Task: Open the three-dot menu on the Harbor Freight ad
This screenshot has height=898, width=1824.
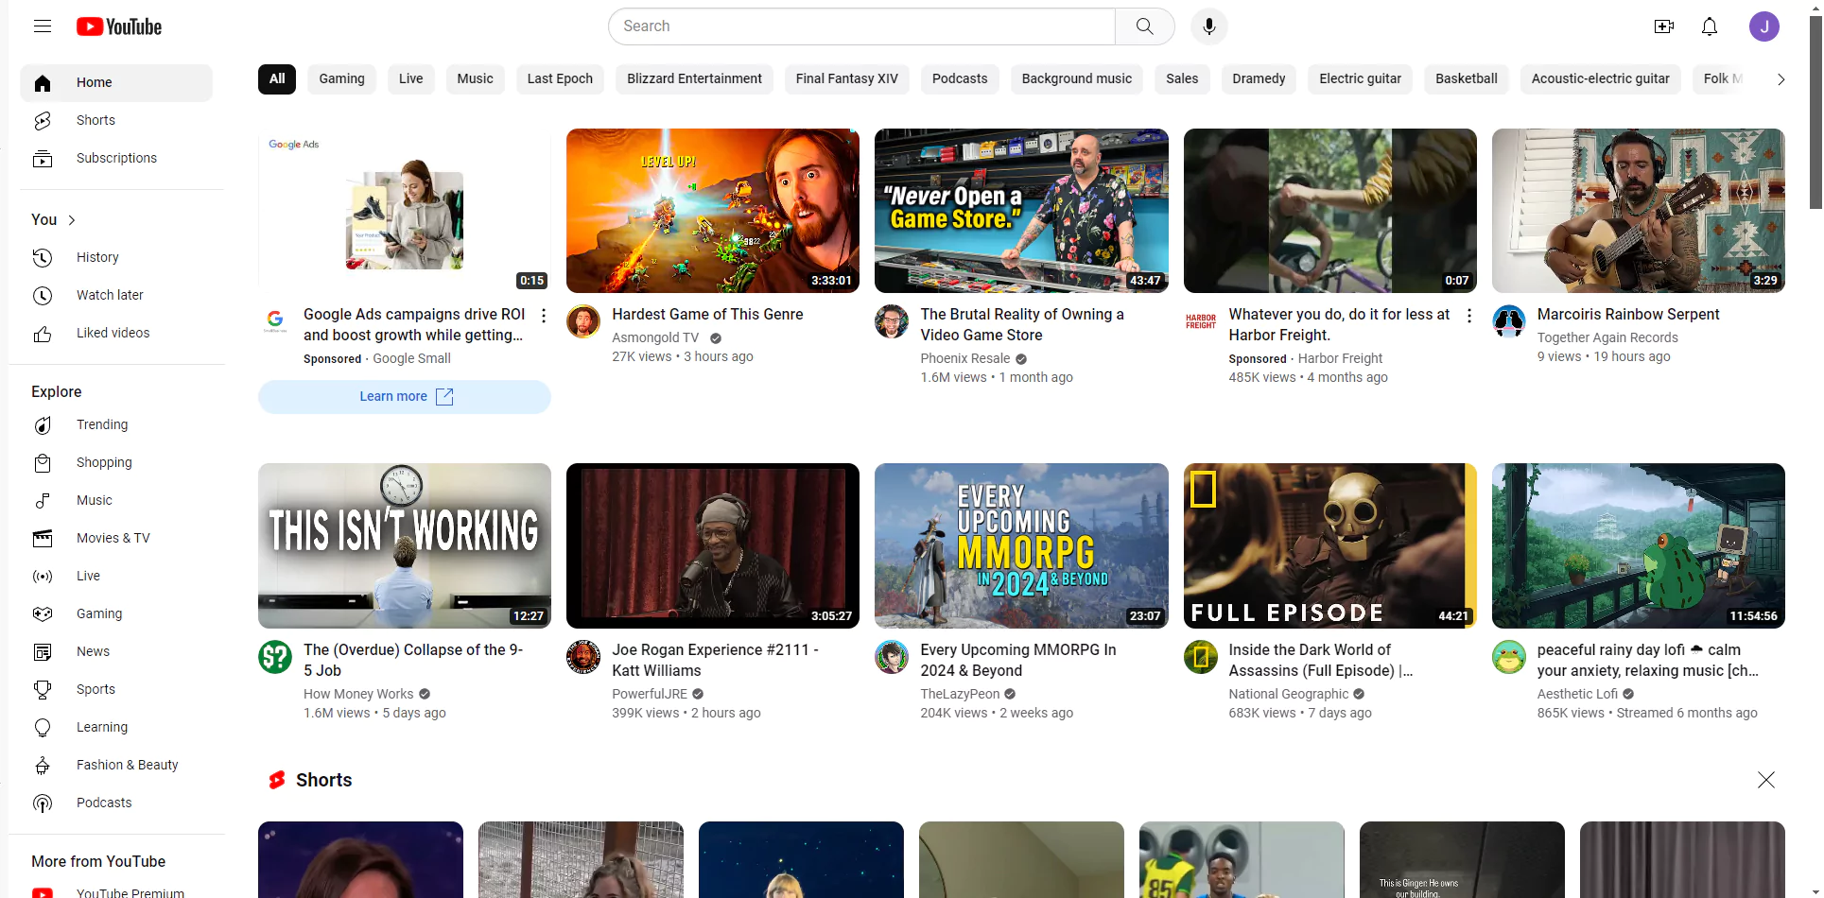Action: point(1468,315)
